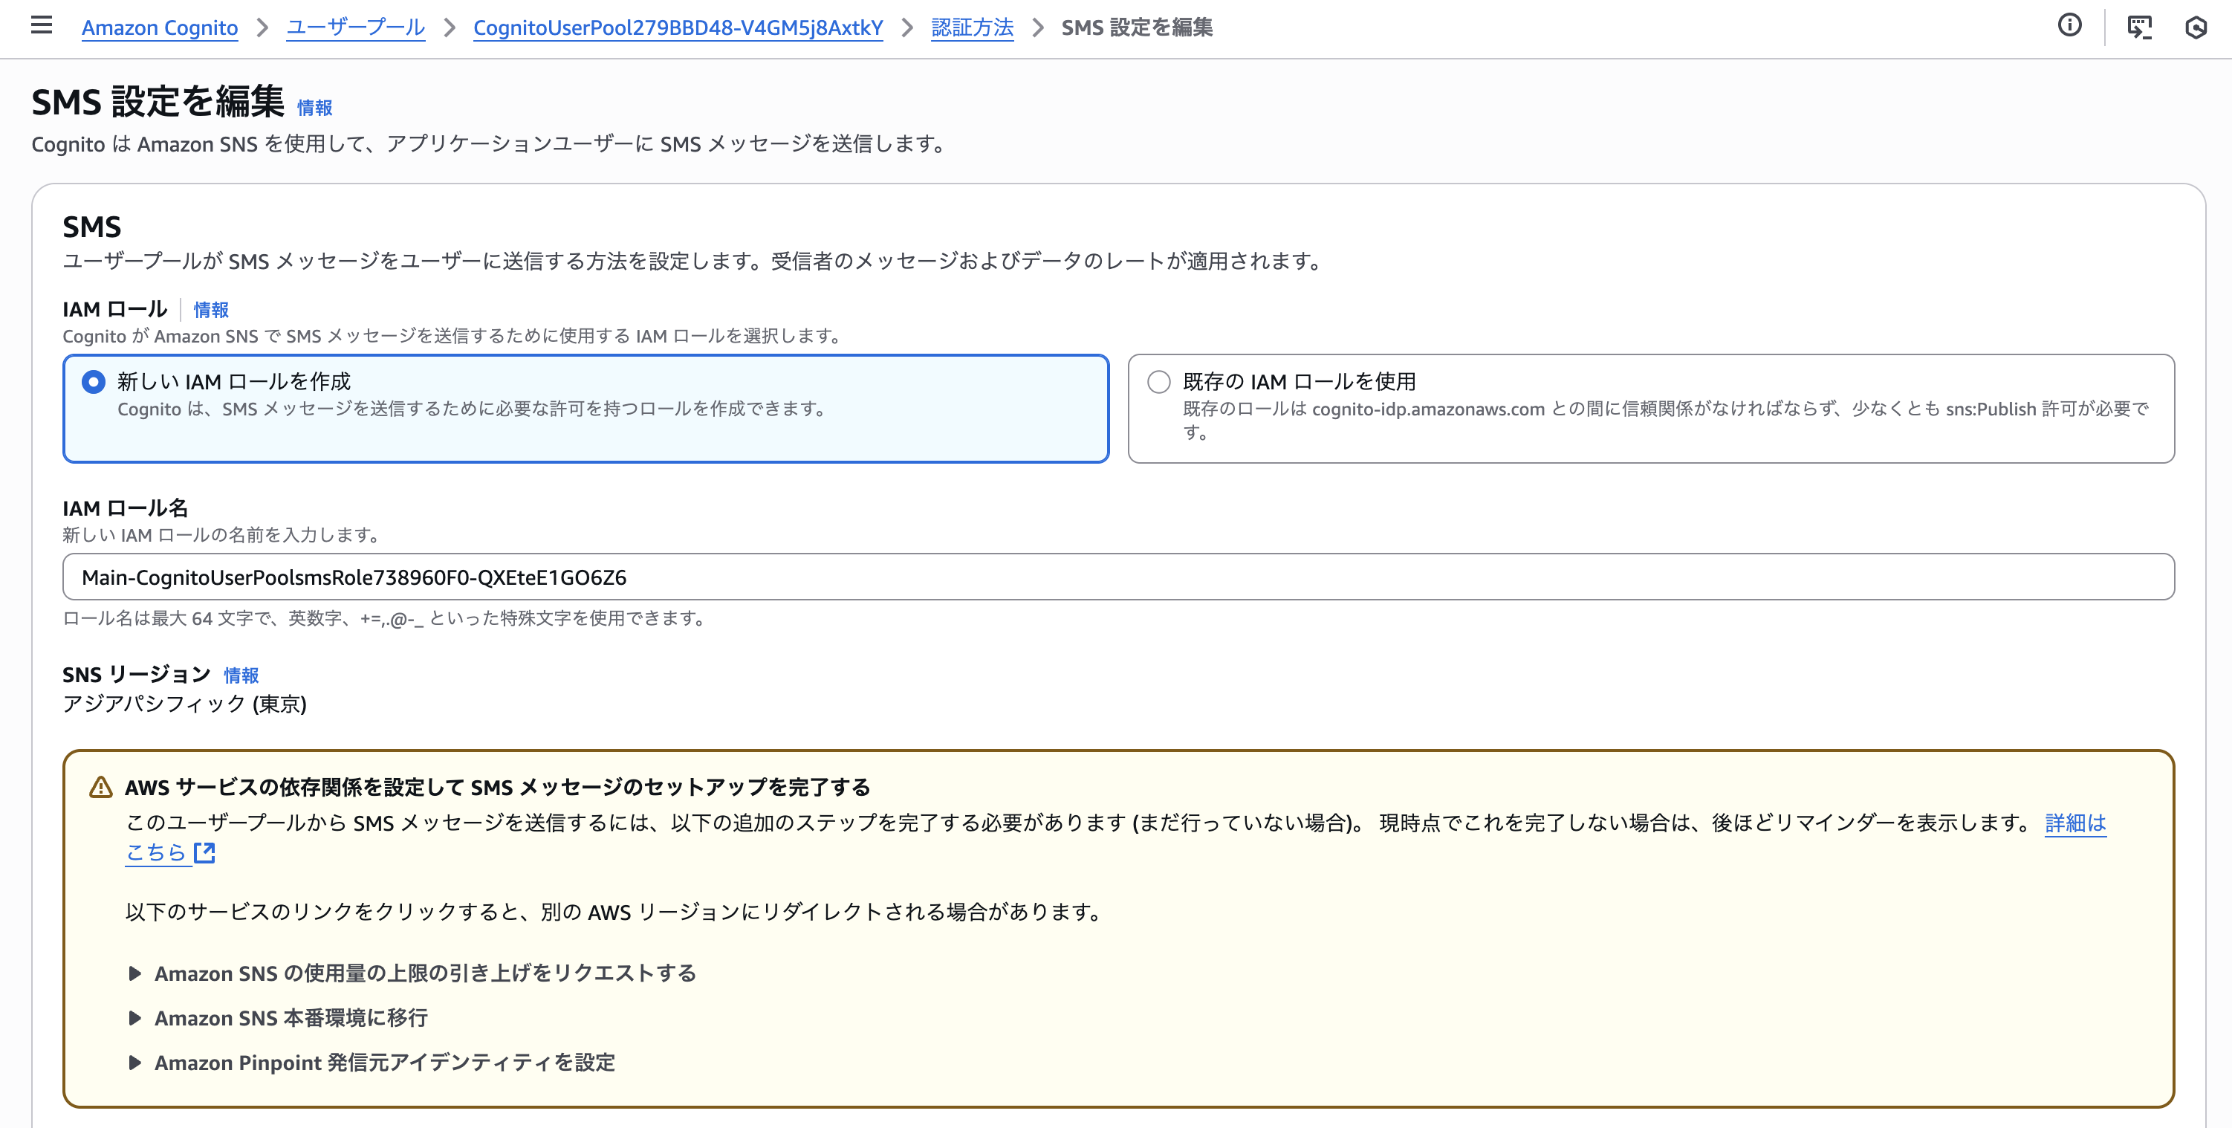Click the 情報 link beside SNS リージョン
2232x1128 pixels.
pos(241,675)
